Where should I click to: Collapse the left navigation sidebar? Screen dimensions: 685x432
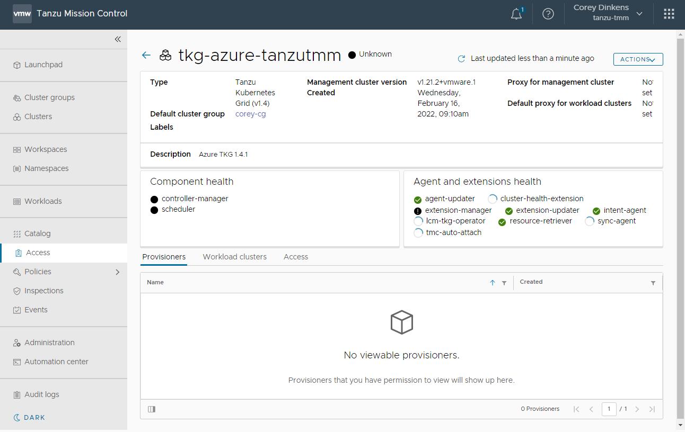118,39
